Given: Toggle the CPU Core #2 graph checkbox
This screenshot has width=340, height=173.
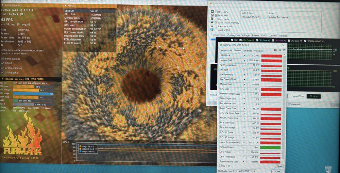Looking at the screenshot, I should tap(257, 41).
